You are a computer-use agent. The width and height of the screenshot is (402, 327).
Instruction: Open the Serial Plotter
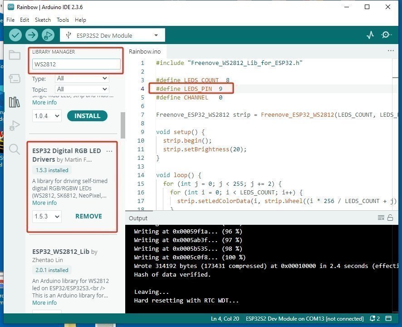(370, 35)
